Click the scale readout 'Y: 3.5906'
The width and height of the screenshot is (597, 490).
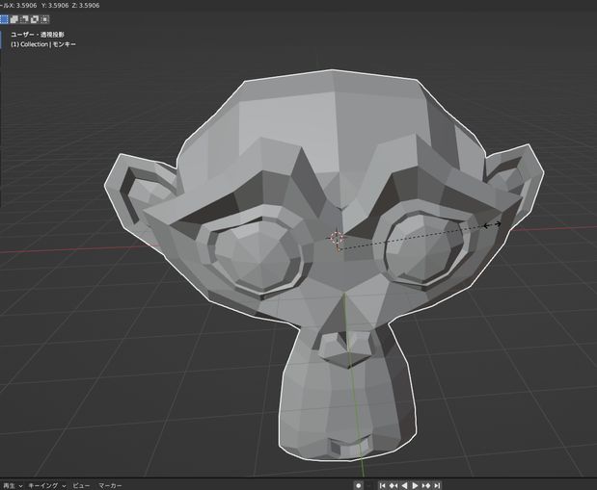pos(55,6)
